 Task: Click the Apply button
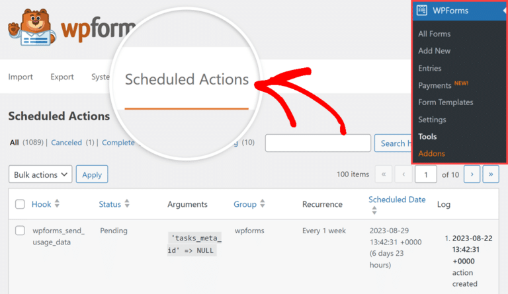click(92, 174)
